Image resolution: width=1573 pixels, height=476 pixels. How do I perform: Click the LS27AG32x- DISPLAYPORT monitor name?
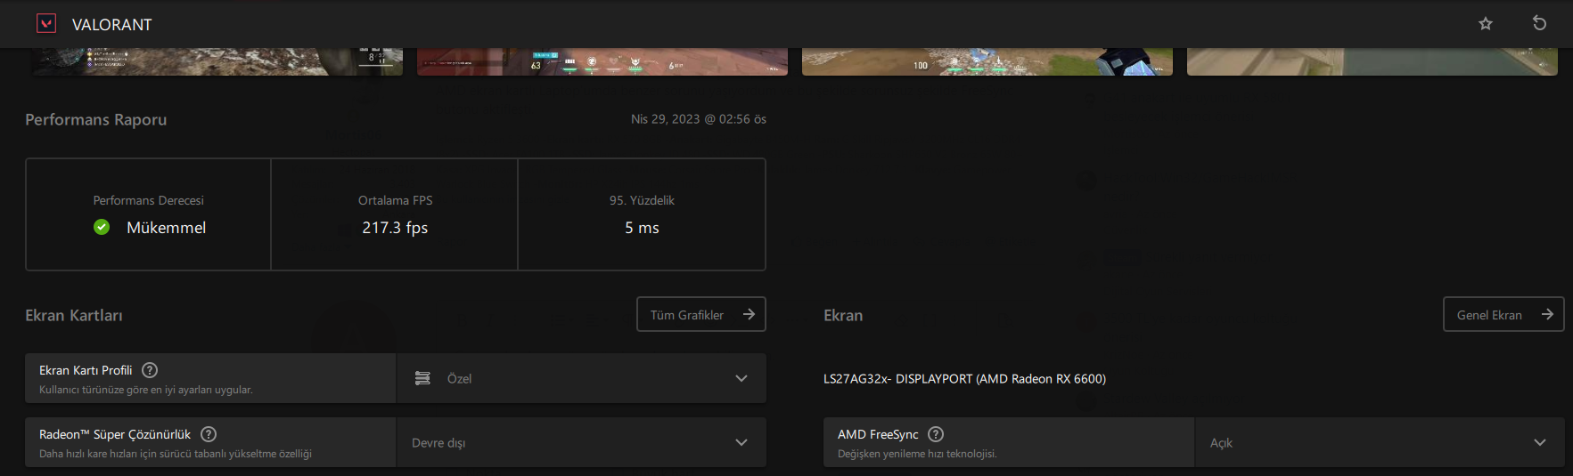[964, 379]
